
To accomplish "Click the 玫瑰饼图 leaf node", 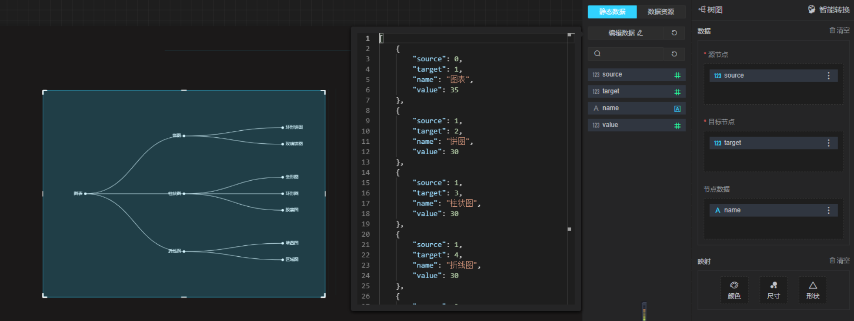I will coord(292,144).
